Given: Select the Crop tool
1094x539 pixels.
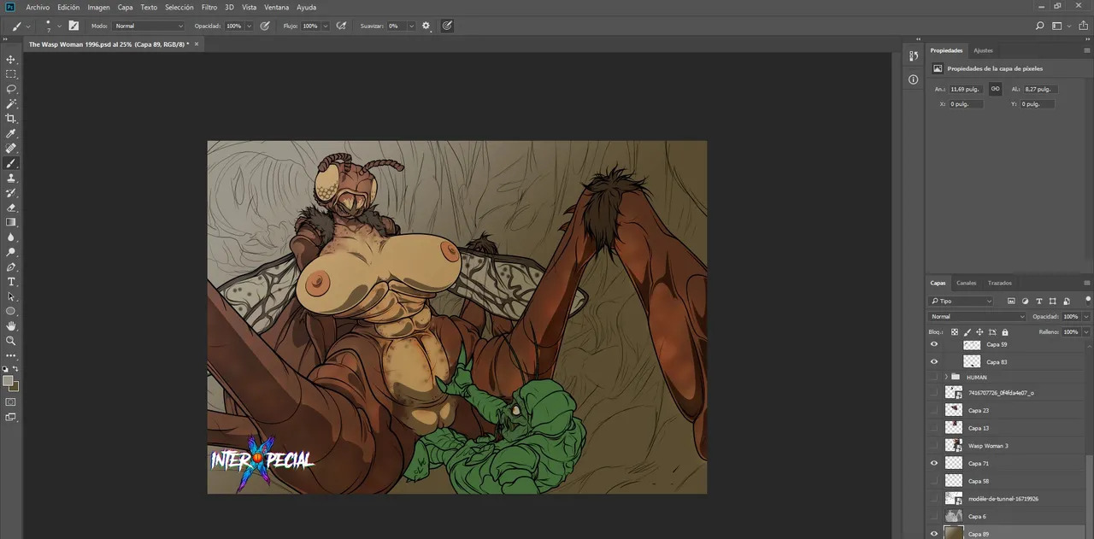Looking at the screenshot, I should click(x=11, y=119).
